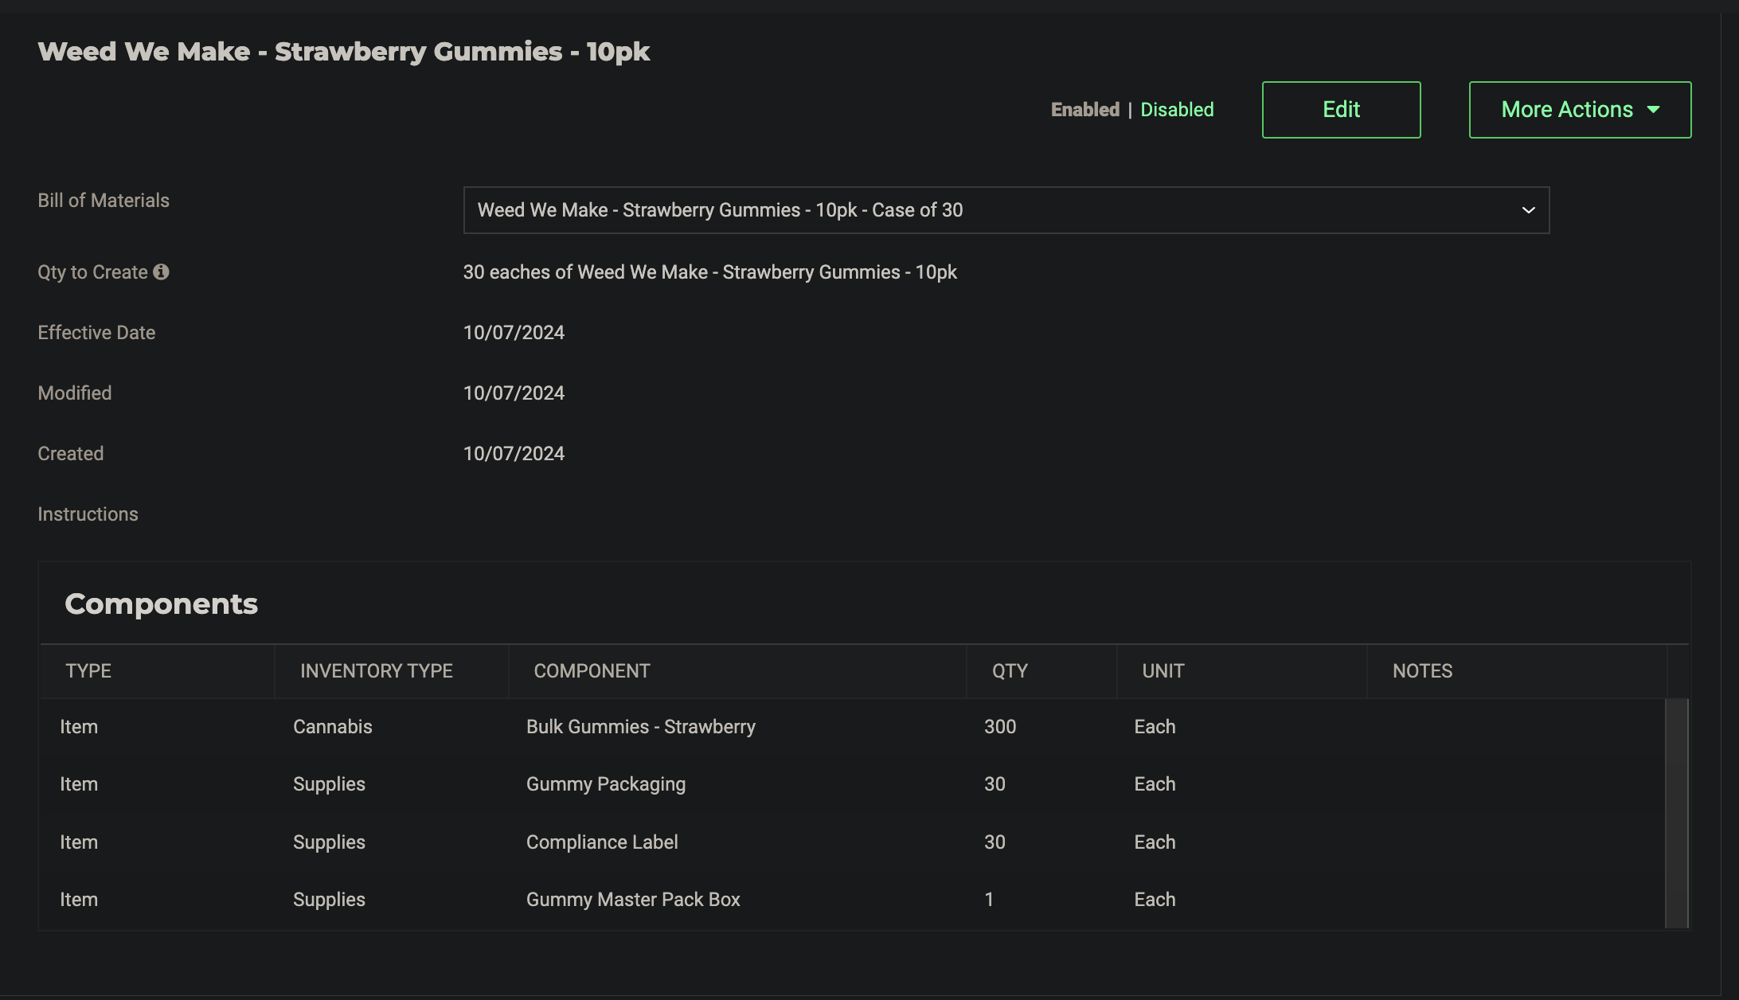Click the Effective Date value 10/07/2024
The image size is (1739, 1000).
click(514, 333)
